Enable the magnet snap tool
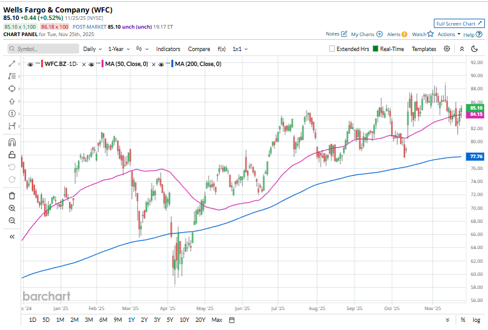Screen dimensions: 488x330 (x=12, y=142)
